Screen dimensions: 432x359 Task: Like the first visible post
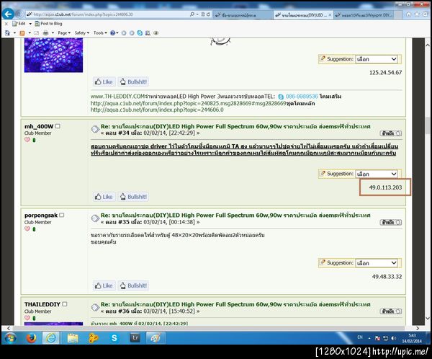[x=104, y=81]
